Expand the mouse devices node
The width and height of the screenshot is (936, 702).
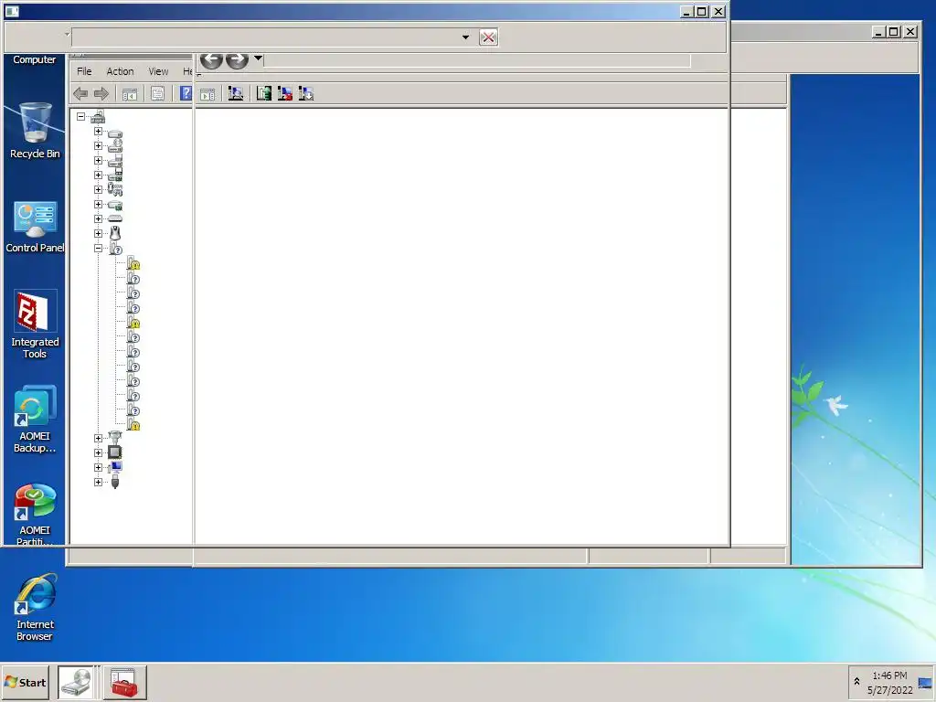click(99, 233)
